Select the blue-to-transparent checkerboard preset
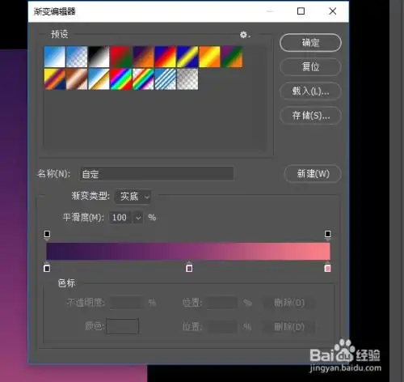 pyautogui.click(x=77, y=57)
